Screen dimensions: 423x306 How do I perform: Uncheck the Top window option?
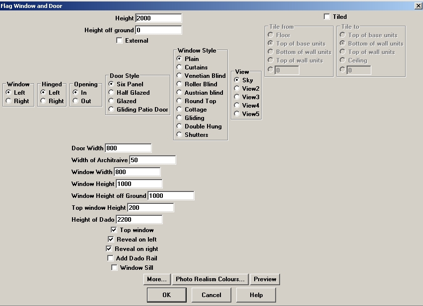click(x=114, y=230)
